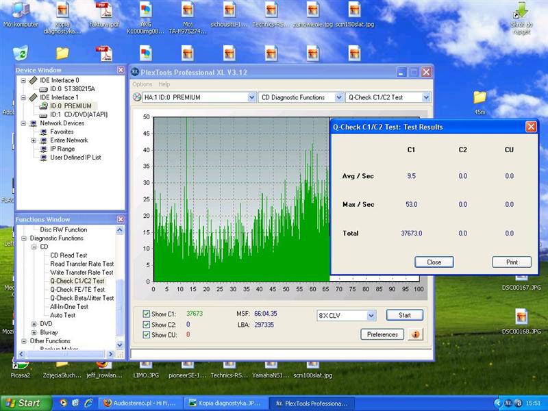Select the Recycle Bin desktop icon
The width and height of the screenshot is (548, 411).
pyautogui.click(x=21, y=53)
